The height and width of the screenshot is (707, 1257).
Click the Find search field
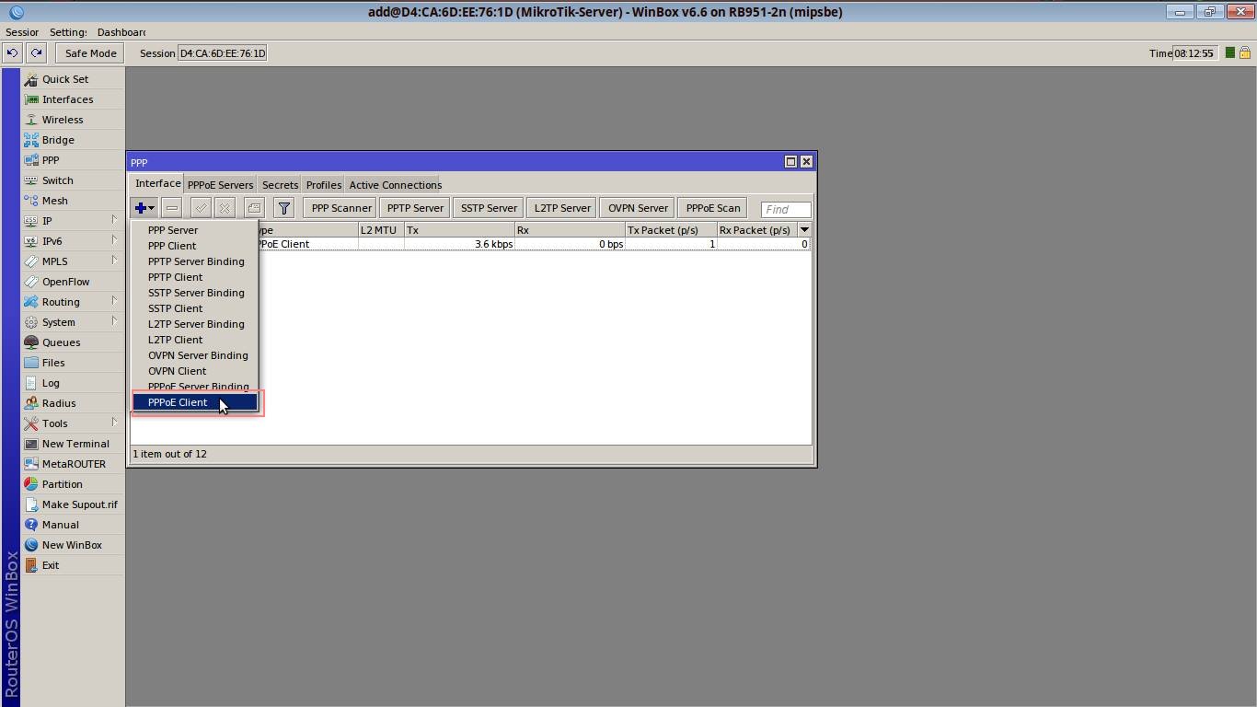click(786, 209)
